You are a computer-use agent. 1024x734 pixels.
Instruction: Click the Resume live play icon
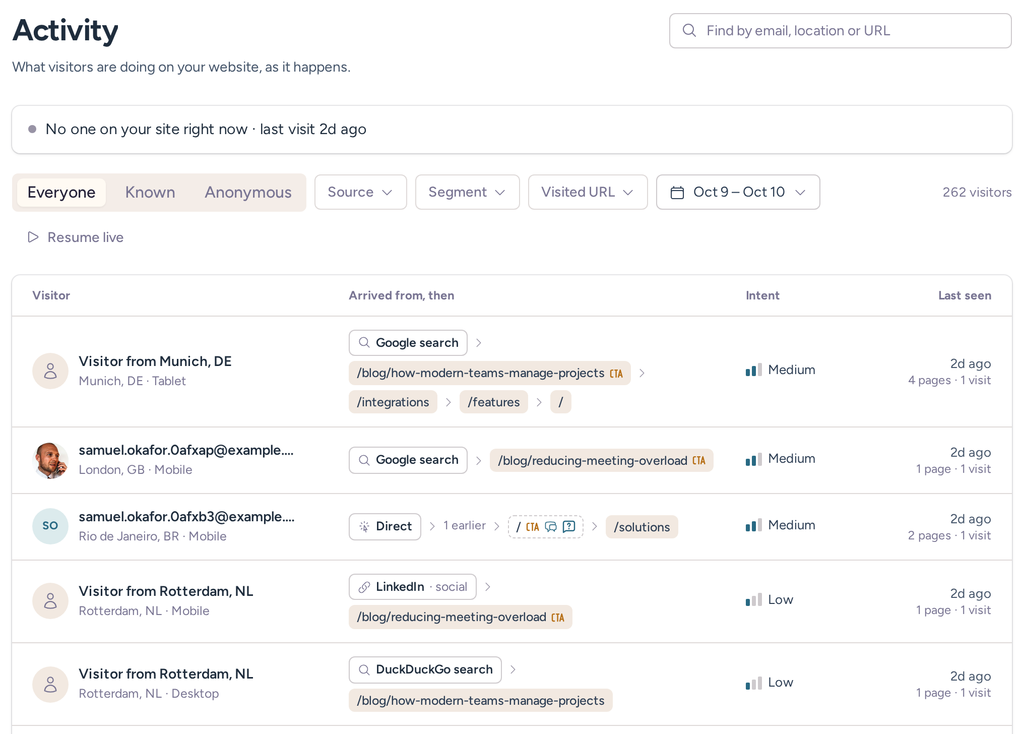[33, 237]
